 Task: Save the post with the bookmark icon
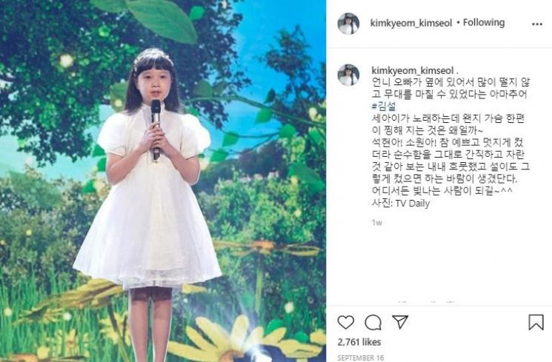pos(536,321)
